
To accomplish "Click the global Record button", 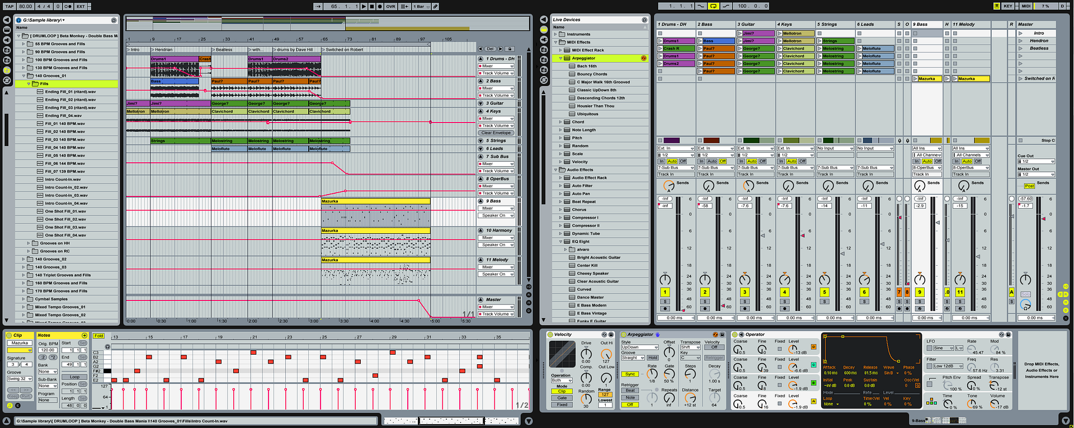I will 380,6.
